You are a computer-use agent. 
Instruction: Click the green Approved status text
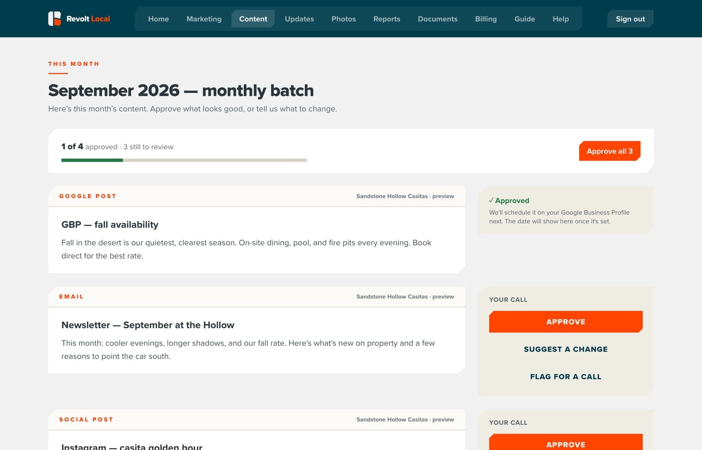point(509,201)
